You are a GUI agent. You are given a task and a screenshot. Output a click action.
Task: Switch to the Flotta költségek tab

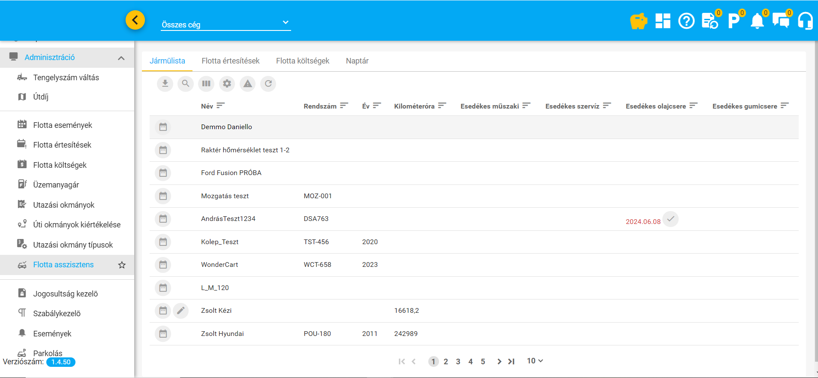point(302,61)
